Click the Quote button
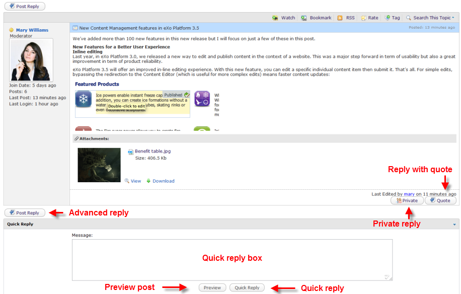The image size is (461, 294). pyautogui.click(x=440, y=200)
